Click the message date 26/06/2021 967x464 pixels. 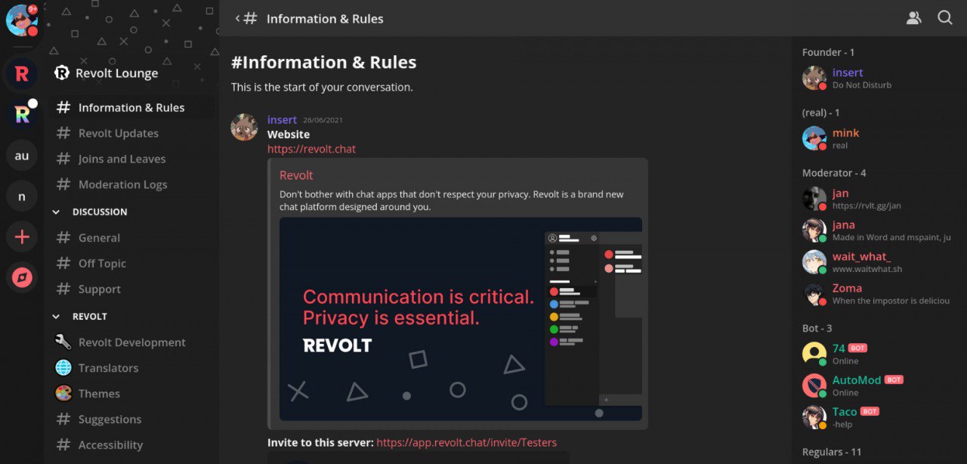click(323, 120)
